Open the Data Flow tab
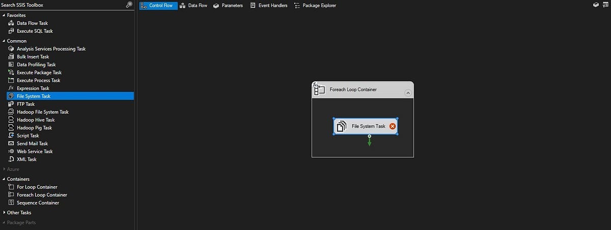The image size is (611, 230). pos(192,5)
